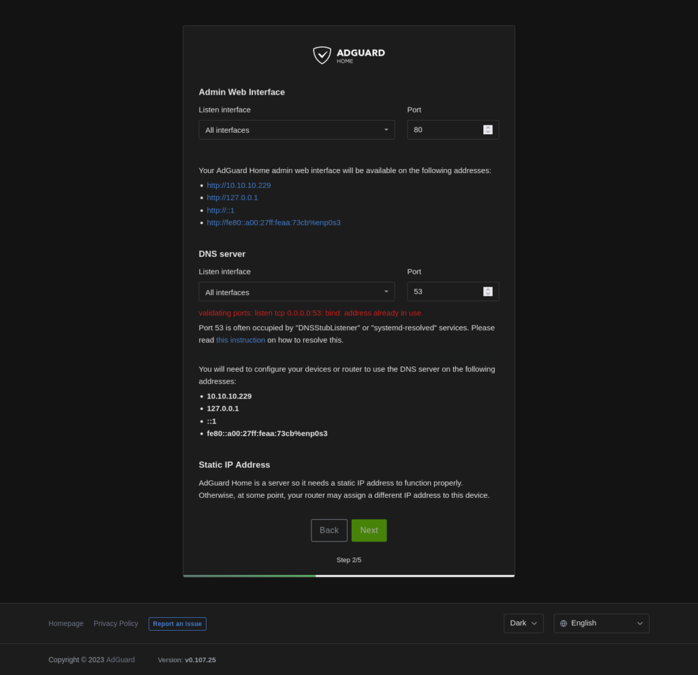Click the DNS server port 53 field
The height and width of the screenshot is (675, 698).
coord(446,292)
